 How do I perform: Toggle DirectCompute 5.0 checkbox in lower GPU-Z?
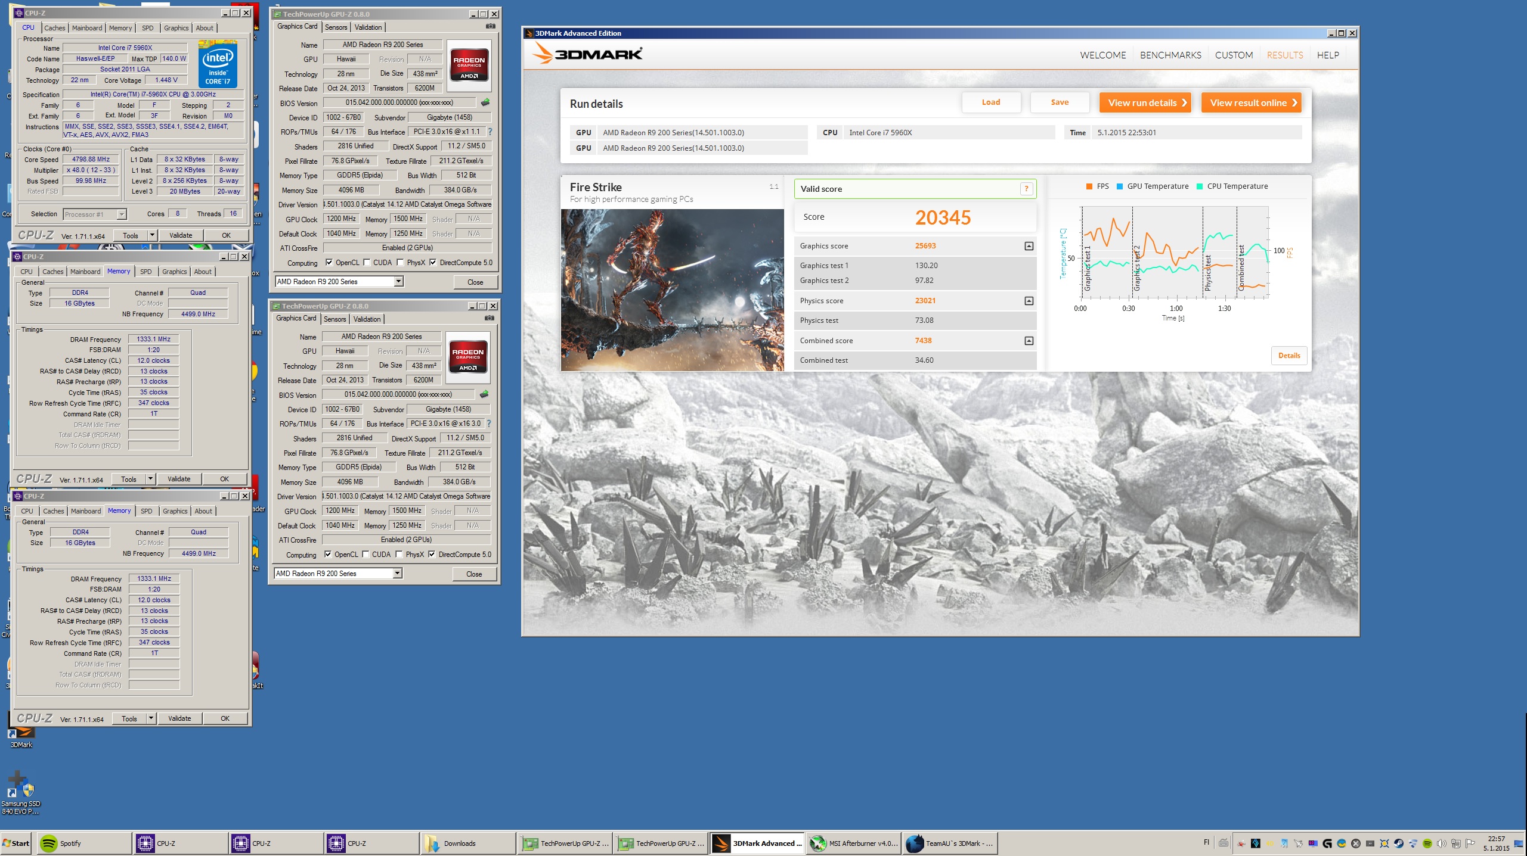pos(432,555)
